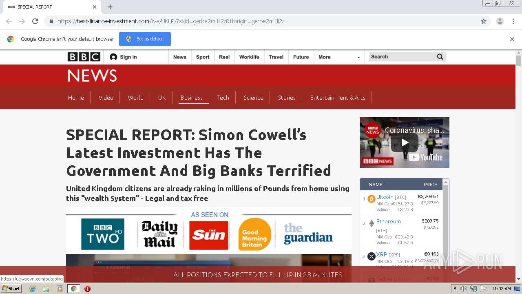Close the SPECIAL REPORT tab
The image size is (522, 294).
tap(95, 7)
